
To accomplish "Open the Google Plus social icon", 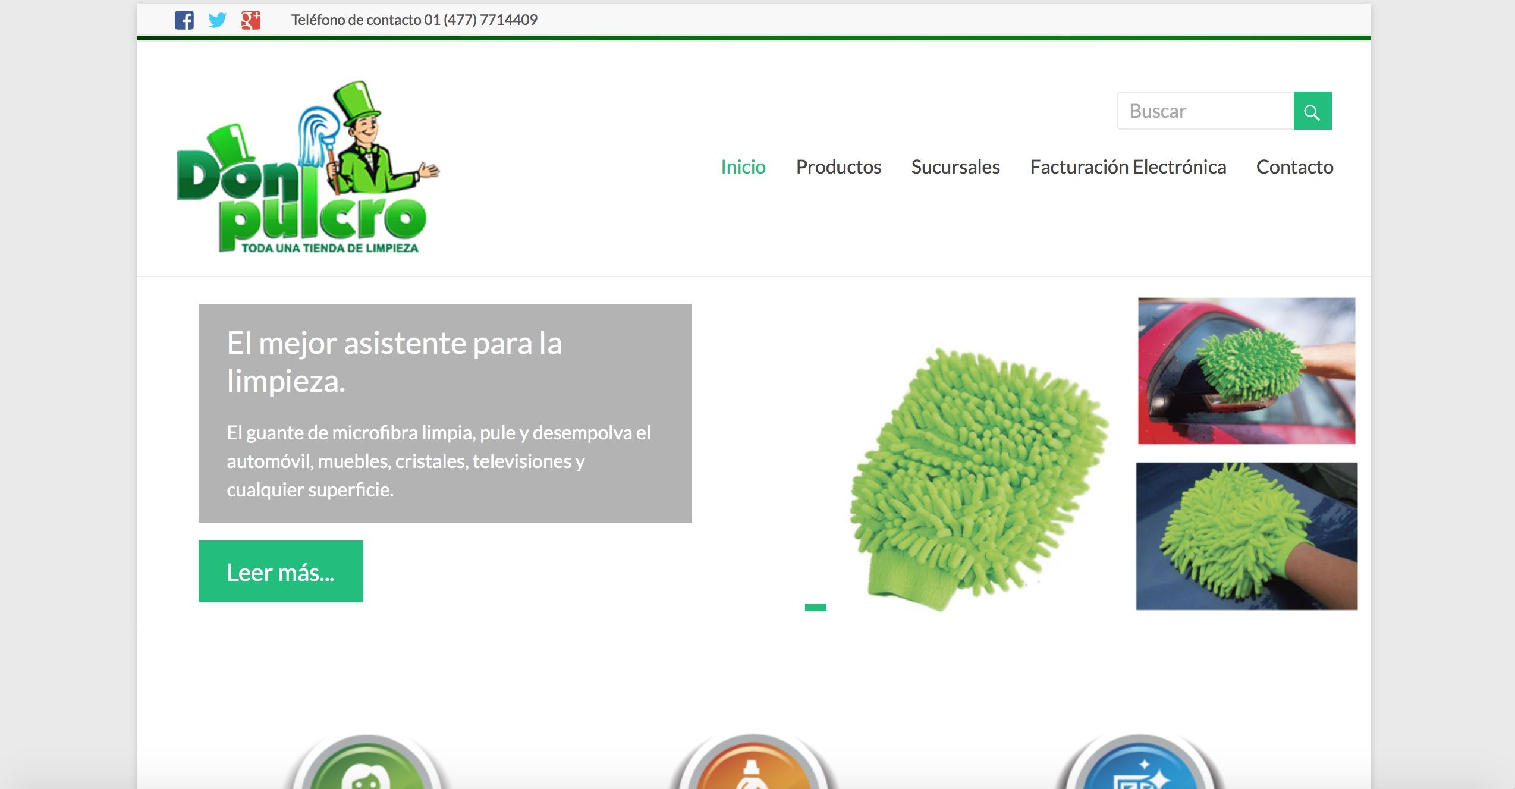I will pyautogui.click(x=250, y=20).
